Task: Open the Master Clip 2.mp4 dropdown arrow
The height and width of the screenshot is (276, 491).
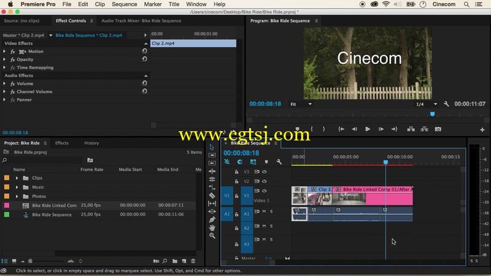Action: tap(51, 36)
